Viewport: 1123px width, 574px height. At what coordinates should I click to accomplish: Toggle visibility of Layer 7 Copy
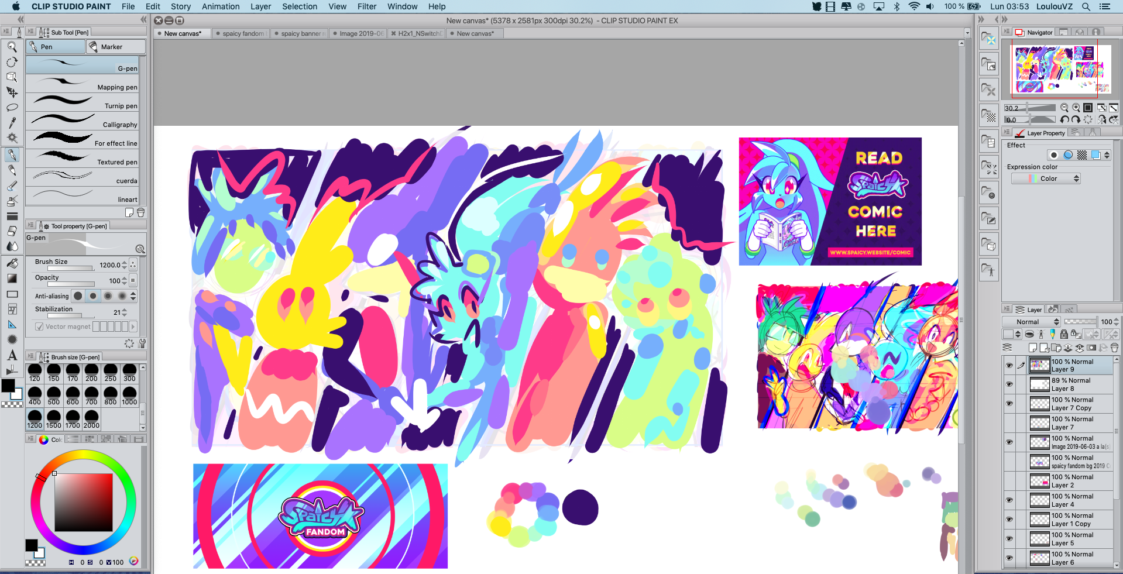[1009, 404]
